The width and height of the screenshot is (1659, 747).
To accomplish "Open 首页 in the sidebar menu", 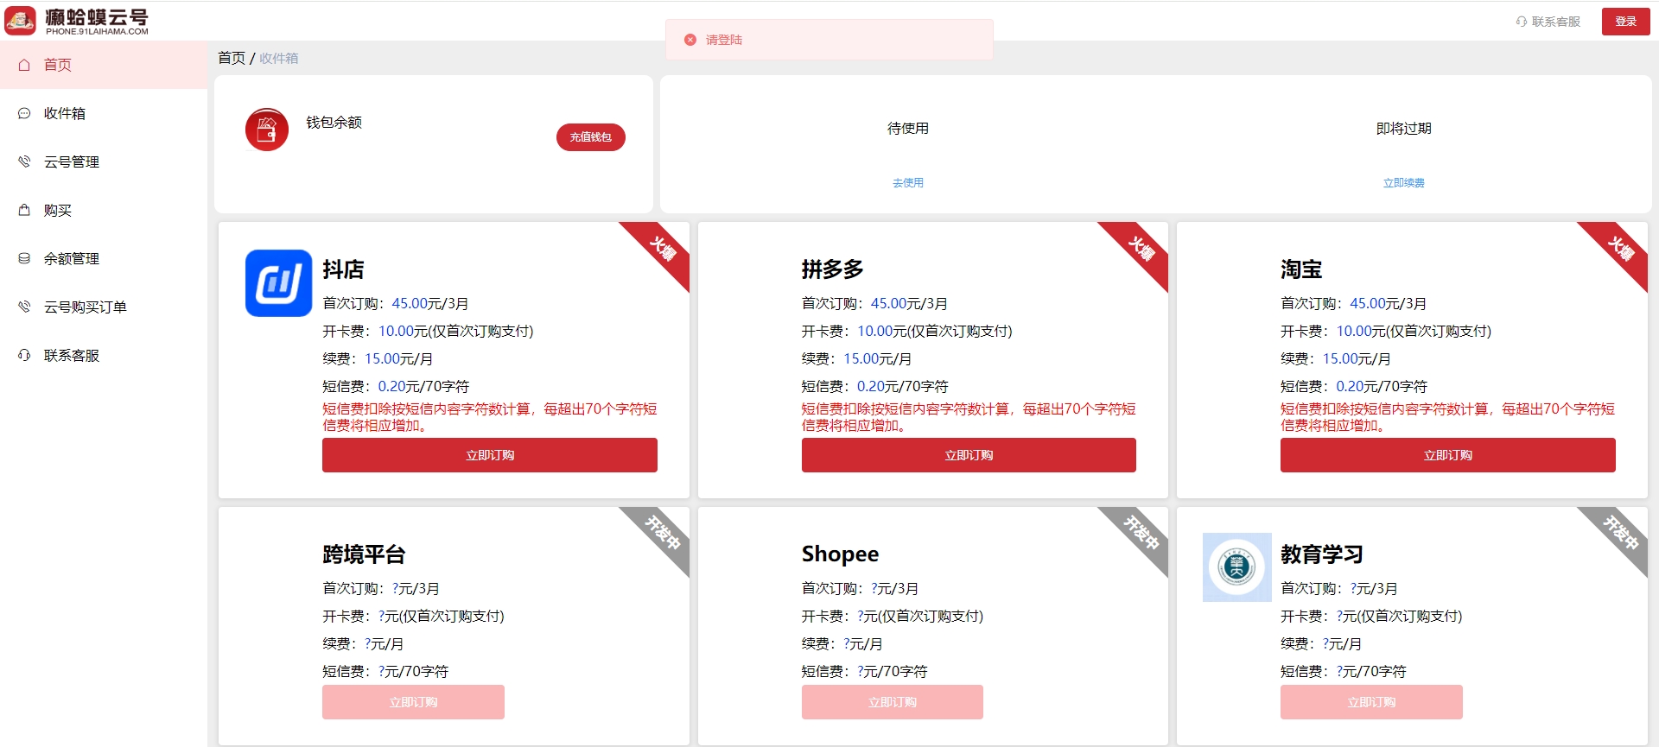I will 104,65.
